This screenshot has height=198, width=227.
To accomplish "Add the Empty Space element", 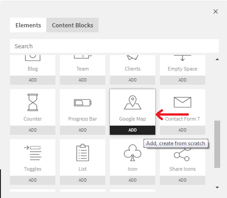I will (x=183, y=80).
